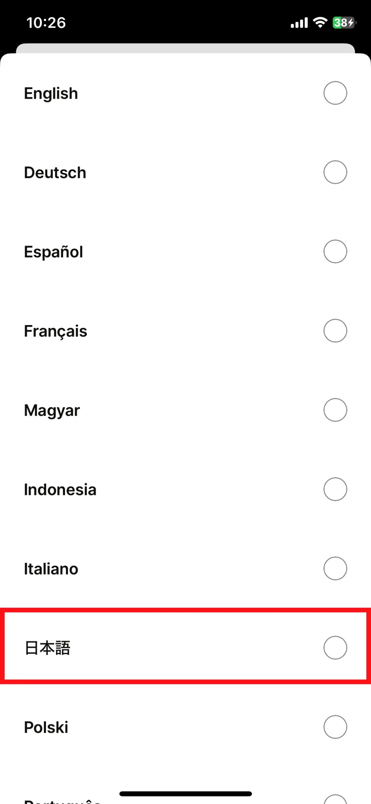Tap the battery charging indicator
This screenshot has height=804, width=371.
[x=344, y=23]
